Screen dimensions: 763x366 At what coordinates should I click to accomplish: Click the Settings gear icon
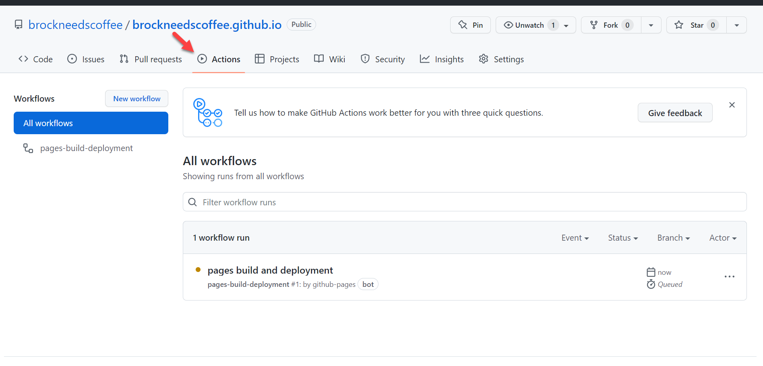484,59
